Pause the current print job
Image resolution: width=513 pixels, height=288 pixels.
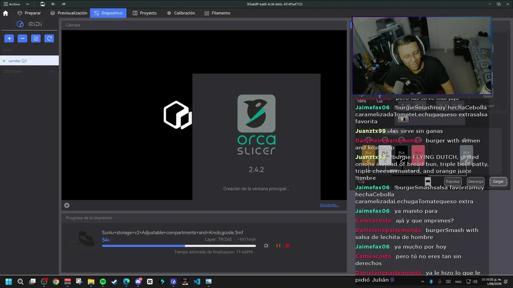278,246
